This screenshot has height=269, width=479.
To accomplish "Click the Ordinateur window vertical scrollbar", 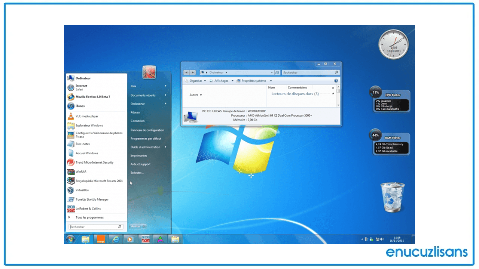I will click(x=338, y=96).
